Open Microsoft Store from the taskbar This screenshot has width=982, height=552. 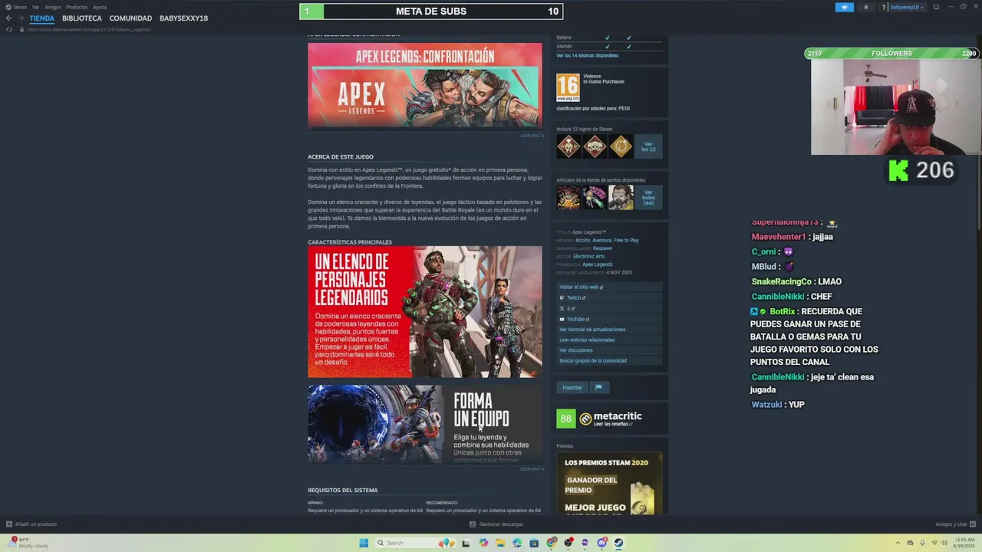click(x=534, y=543)
